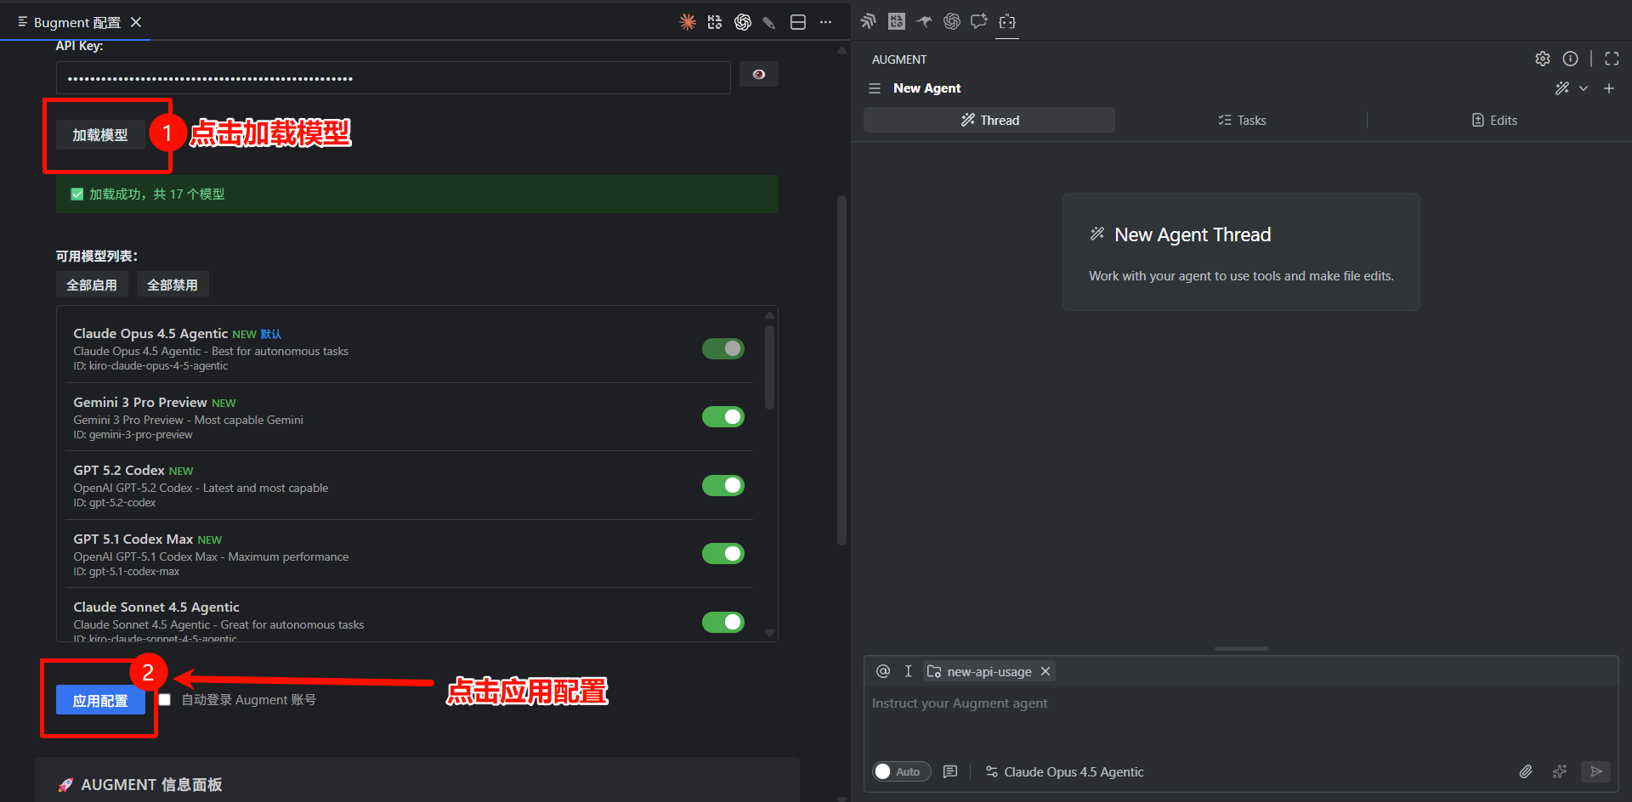
Task: Click the New Agent Thread card heading
Action: 1193,234
